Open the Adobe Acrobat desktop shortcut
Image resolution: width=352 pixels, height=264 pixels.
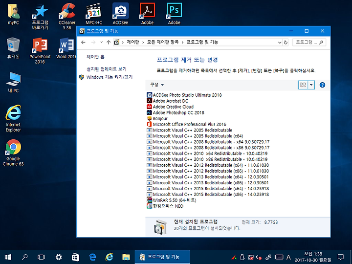(x=147, y=14)
